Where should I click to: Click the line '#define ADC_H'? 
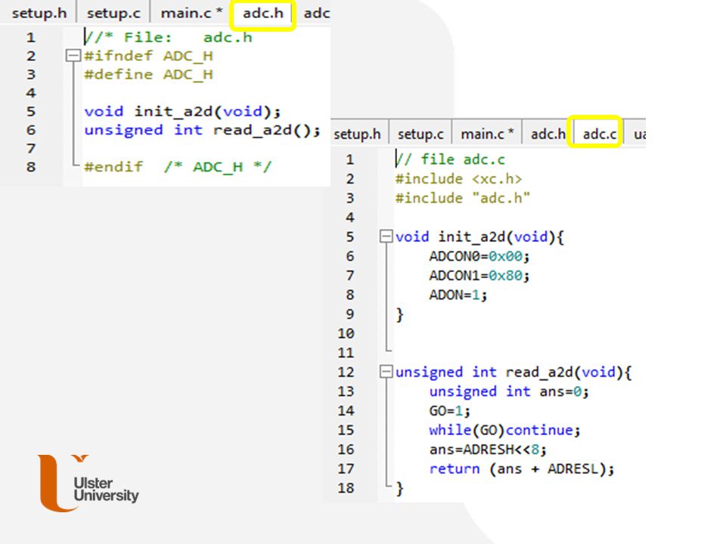(148, 75)
